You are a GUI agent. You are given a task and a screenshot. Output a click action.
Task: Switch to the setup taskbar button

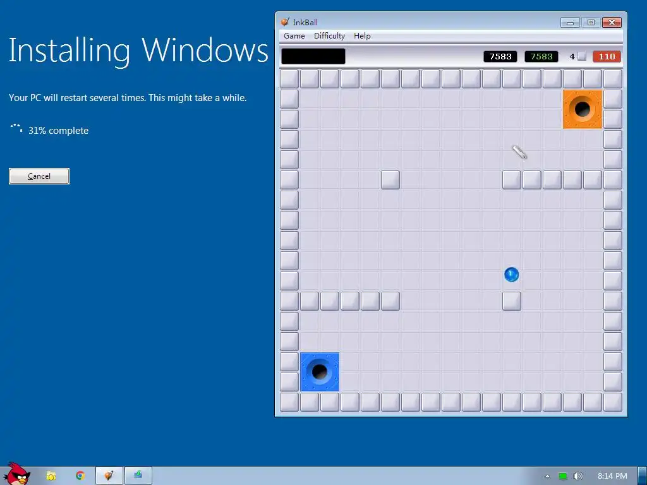[138, 476]
